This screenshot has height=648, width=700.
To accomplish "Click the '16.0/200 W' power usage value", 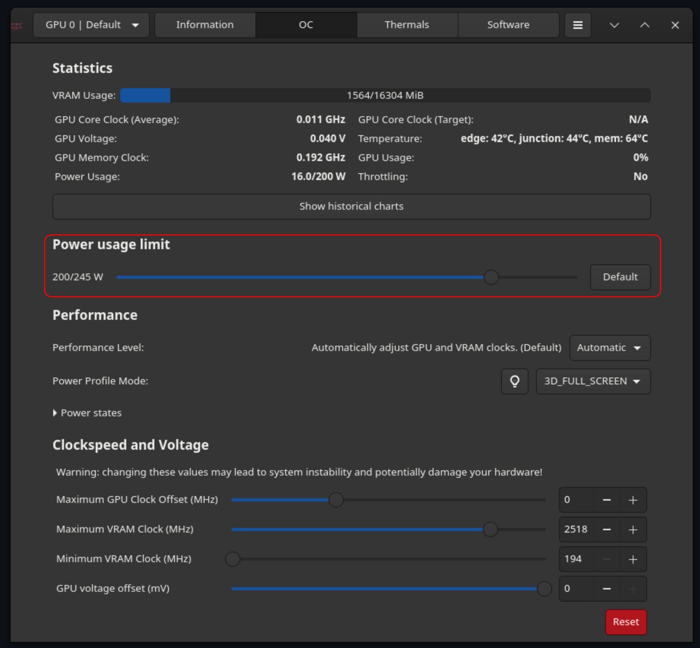I will coord(318,177).
